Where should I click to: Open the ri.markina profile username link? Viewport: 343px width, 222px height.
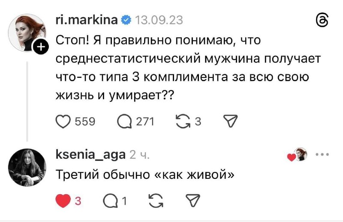tap(87, 19)
